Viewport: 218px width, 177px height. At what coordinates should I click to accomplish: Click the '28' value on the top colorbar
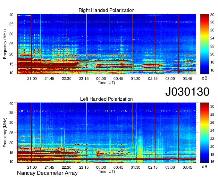(x=212, y=22)
